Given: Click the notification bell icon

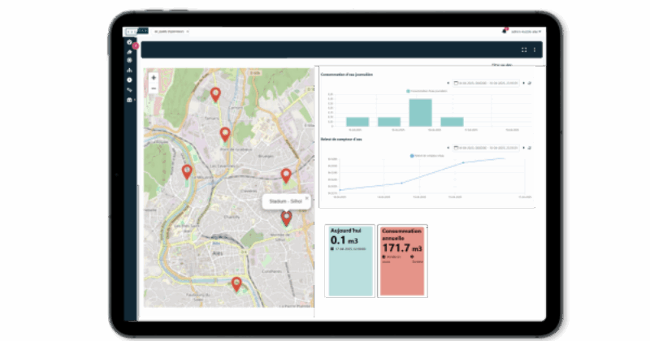Looking at the screenshot, I should point(504,31).
